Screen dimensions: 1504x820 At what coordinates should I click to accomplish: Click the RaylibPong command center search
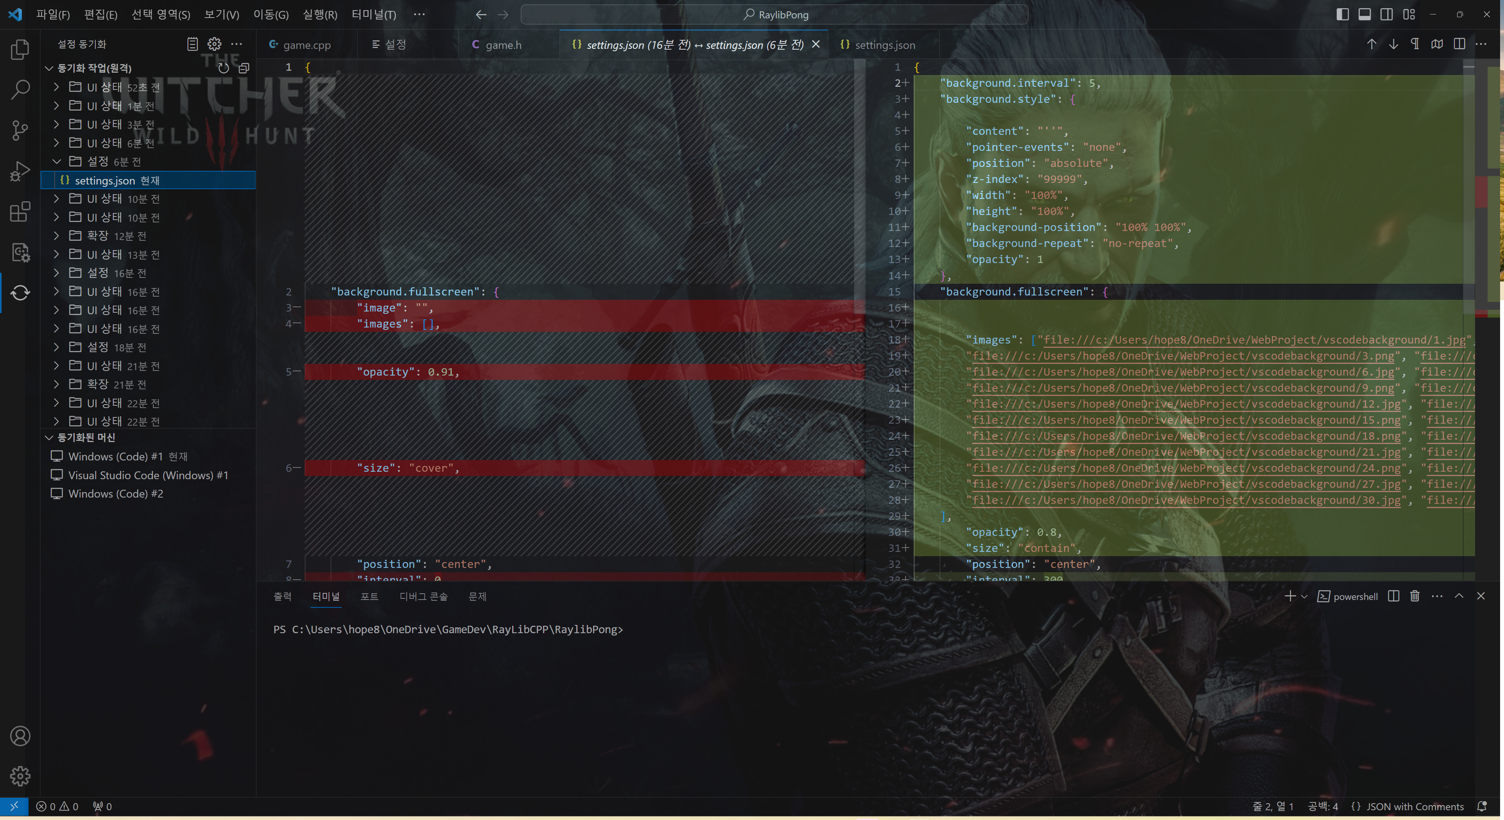[774, 14]
